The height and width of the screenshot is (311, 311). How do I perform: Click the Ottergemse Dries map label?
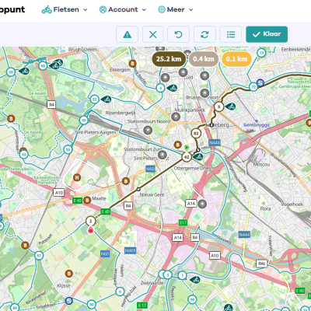pyautogui.click(x=192, y=168)
